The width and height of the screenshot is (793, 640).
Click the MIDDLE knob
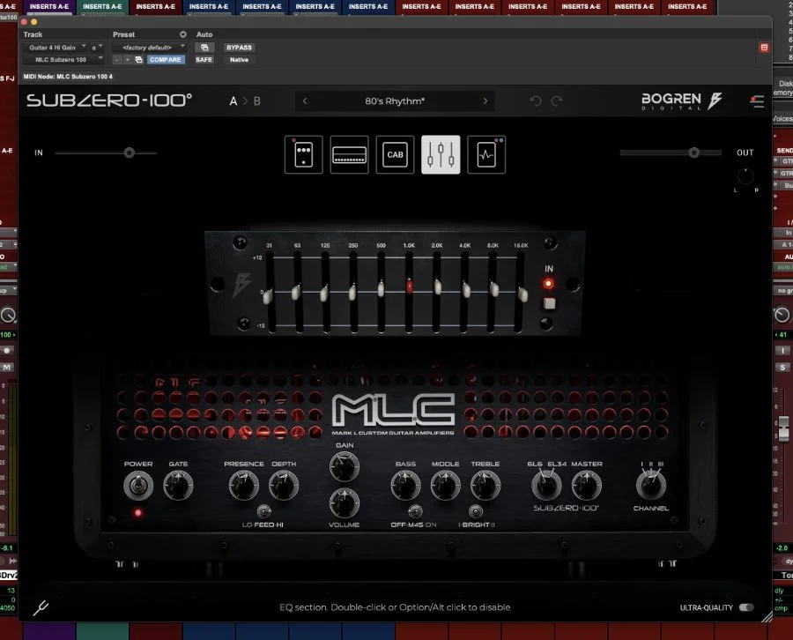(446, 485)
